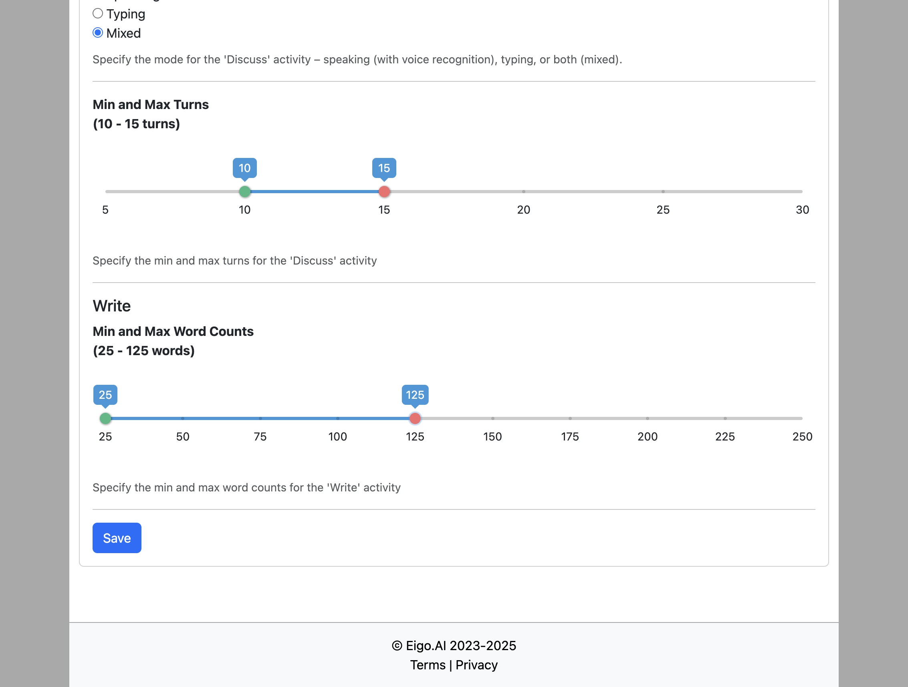Click the red max word count handle at 125
Image resolution: width=908 pixels, height=687 pixels.
pos(415,418)
